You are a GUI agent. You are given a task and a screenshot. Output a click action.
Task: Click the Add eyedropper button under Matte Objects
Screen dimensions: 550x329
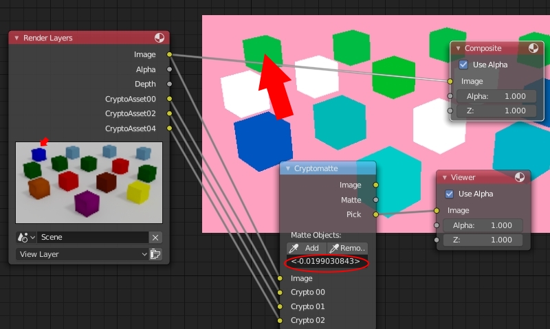point(306,248)
